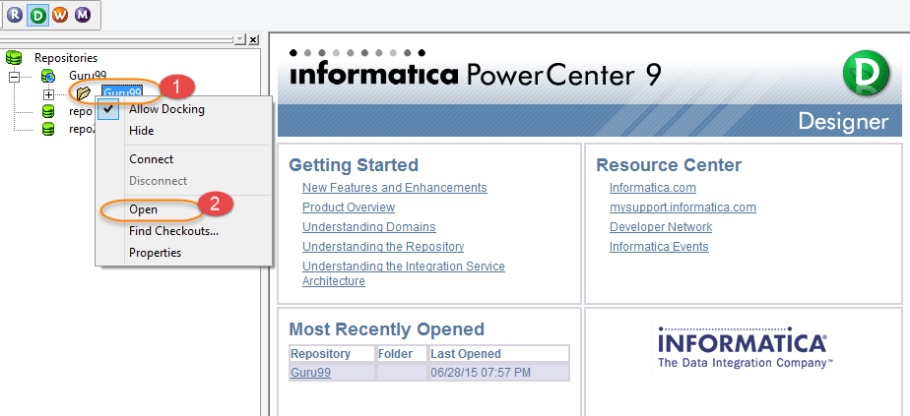Viewport: 910px width, 416px height.
Task: Choose Connect from the context menu
Action: click(152, 158)
